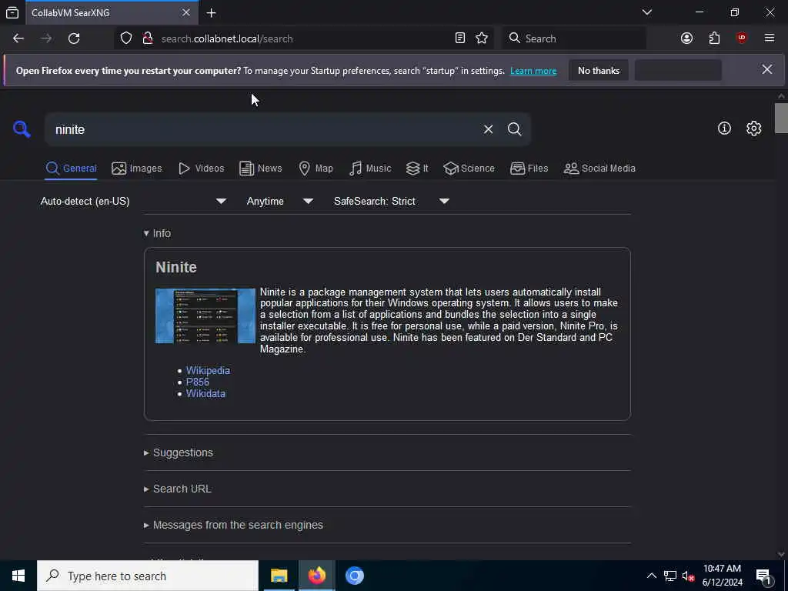Image resolution: width=788 pixels, height=591 pixels.
Task: Switch to Map category
Action: tap(316, 169)
